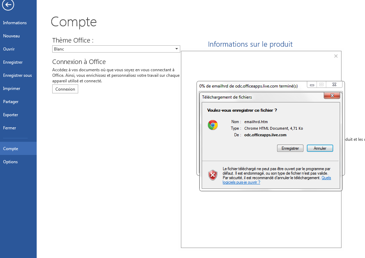Click the 'Chrome HTML Document, 4,71 Ko' type text
The image size is (365, 258).
274,128
